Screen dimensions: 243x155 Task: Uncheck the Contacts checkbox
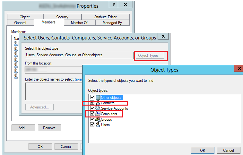(92, 103)
